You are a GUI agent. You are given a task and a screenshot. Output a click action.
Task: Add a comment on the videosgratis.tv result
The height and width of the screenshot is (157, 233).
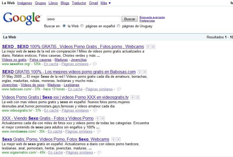point(95,111)
